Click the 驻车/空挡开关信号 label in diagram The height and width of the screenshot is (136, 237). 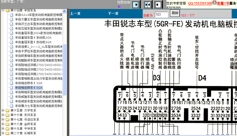click(197, 52)
